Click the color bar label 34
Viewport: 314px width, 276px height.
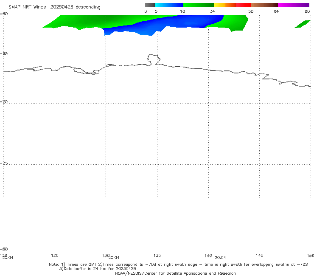213,11
